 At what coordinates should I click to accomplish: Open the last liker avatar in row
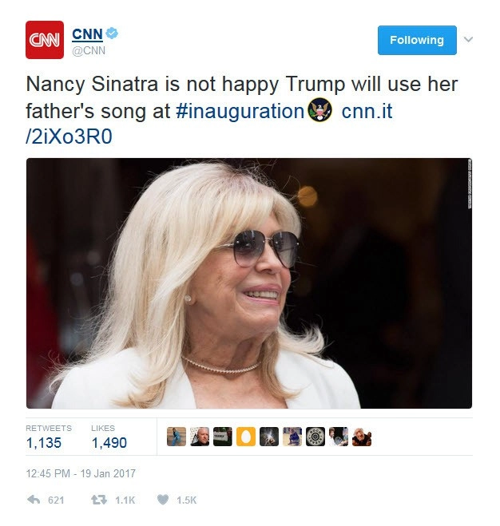[x=362, y=437]
